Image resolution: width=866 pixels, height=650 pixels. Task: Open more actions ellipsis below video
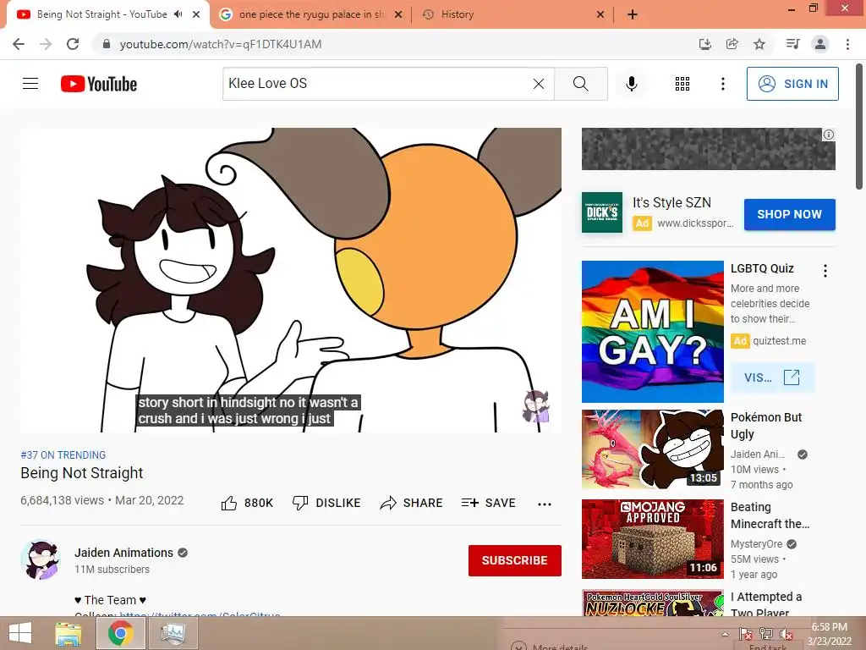[x=545, y=504]
